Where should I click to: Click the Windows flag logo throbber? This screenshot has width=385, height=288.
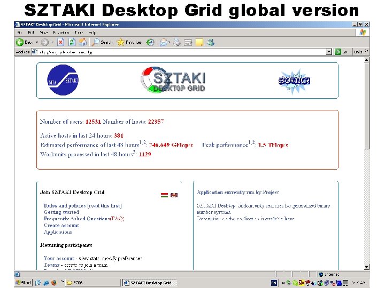coord(363,33)
